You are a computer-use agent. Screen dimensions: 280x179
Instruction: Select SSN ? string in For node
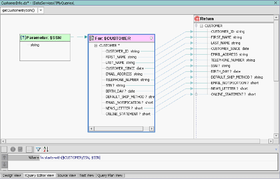click(x=115, y=85)
